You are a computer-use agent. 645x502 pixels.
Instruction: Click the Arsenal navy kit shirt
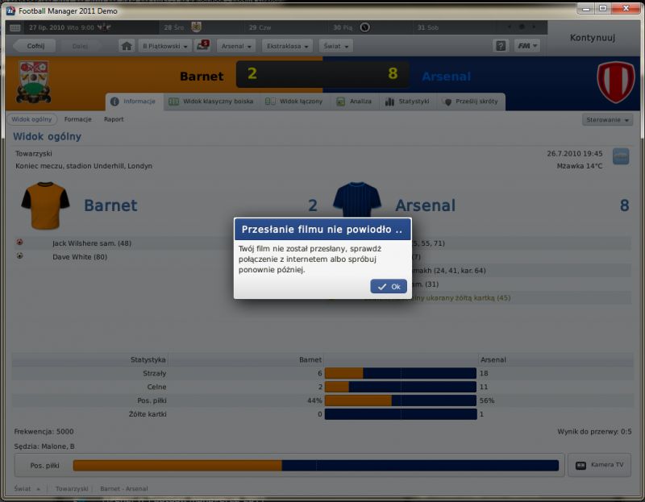click(x=357, y=200)
